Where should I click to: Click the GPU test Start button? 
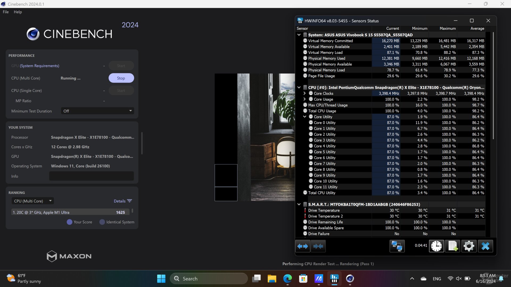[x=121, y=66]
